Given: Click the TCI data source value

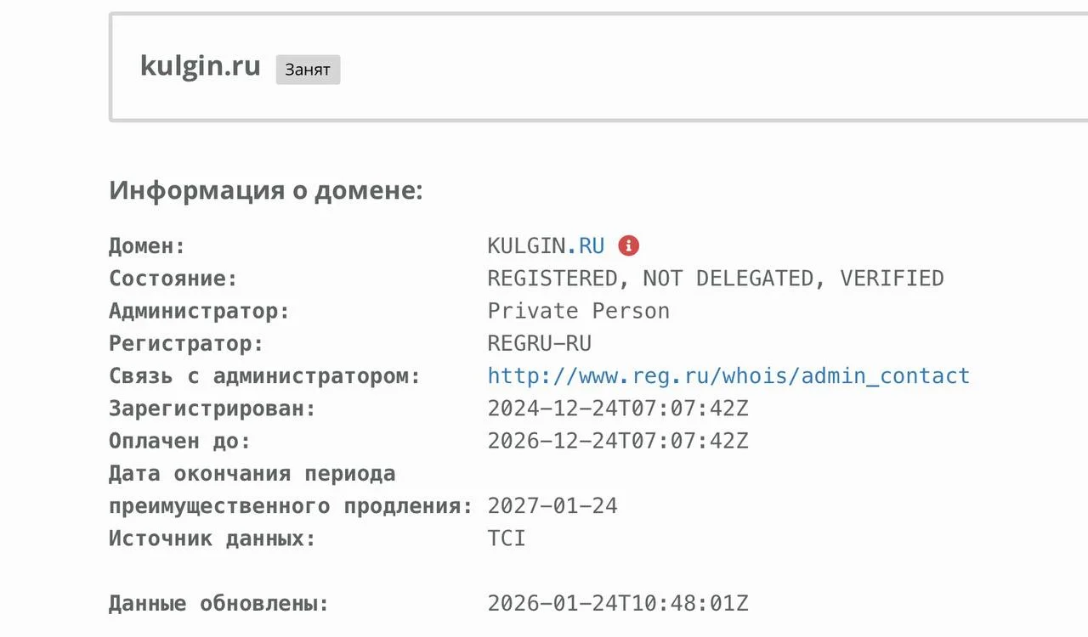Looking at the screenshot, I should [x=507, y=538].
